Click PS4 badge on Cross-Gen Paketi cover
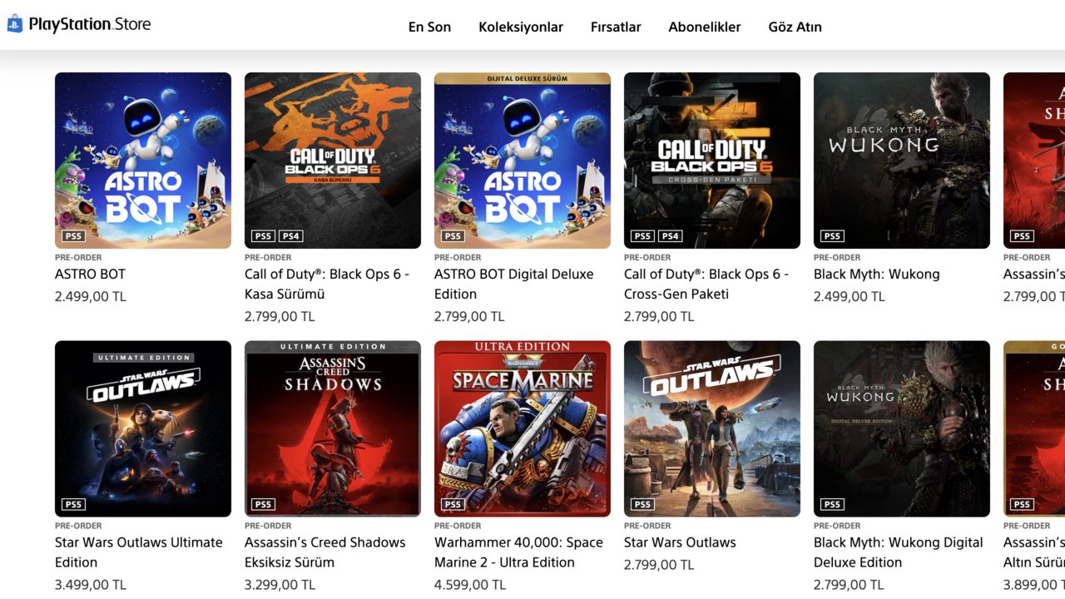Screen dimensions: 1065x599 tap(670, 236)
